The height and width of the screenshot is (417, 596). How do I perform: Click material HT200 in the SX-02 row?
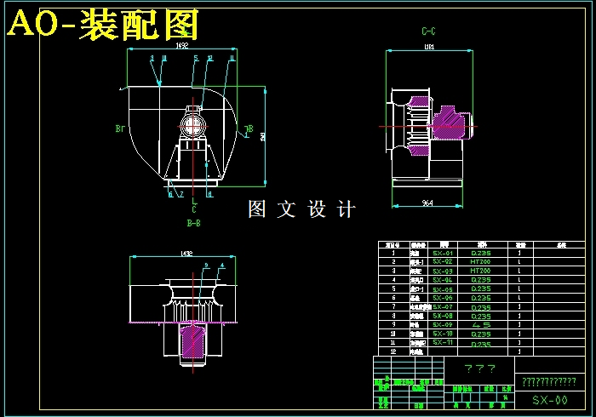point(480,261)
